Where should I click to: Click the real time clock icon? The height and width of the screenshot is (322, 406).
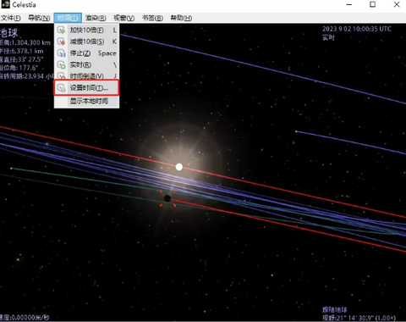click(x=62, y=64)
